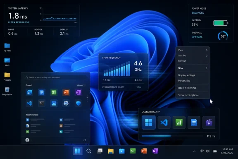Select the VS Code tile in Launching App
The image size is (238, 159).
tap(164, 123)
